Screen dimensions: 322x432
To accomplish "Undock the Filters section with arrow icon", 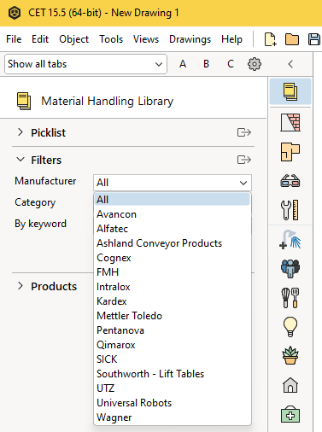I will point(244,160).
